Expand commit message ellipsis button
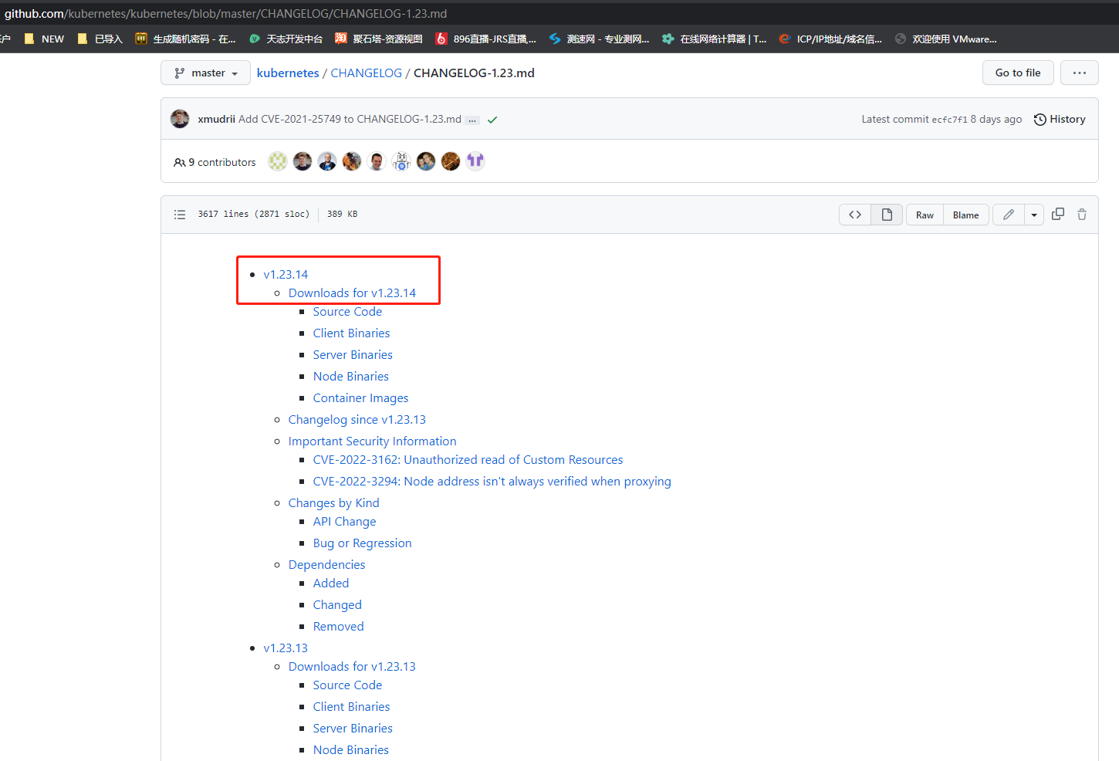 coord(472,120)
